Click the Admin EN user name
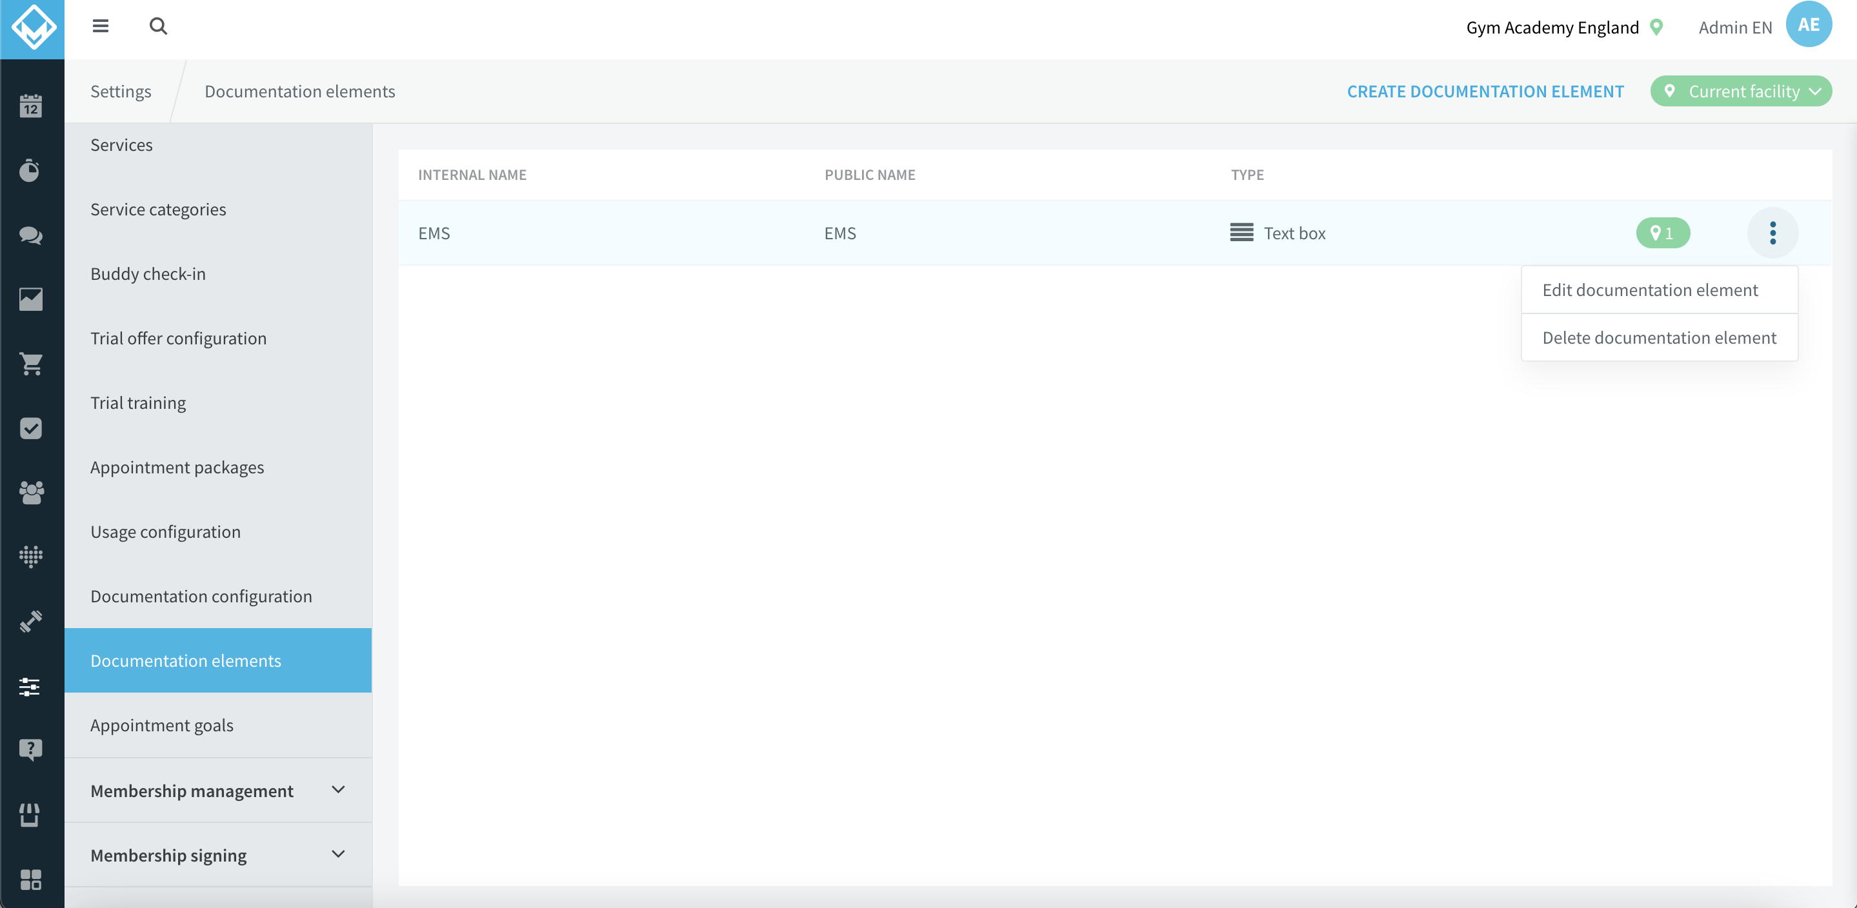The width and height of the screenshot is (1857, 908). click(x=1734, y=27)
